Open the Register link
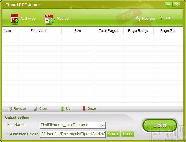This screenshot has height=142, width=186. (x=149, y=19)
